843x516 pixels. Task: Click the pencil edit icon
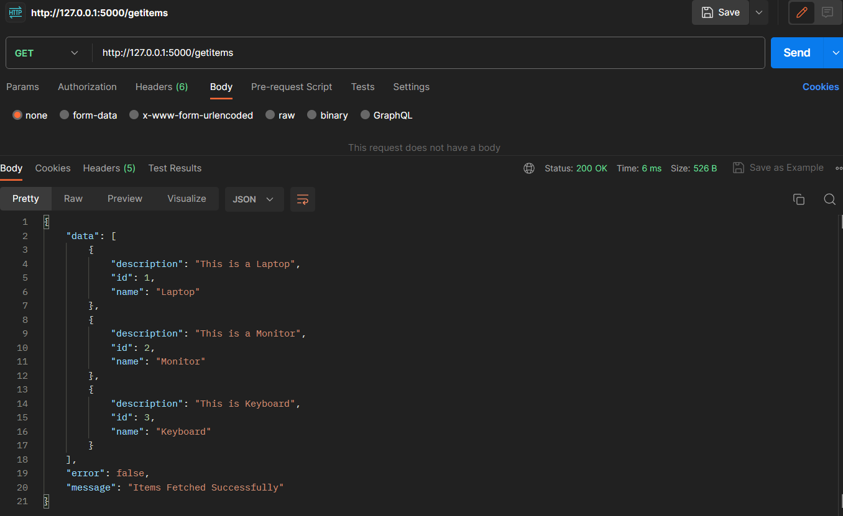pos(802,12)
